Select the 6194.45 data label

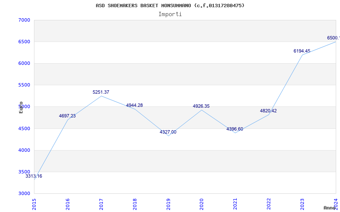click(x=302, y=51)
